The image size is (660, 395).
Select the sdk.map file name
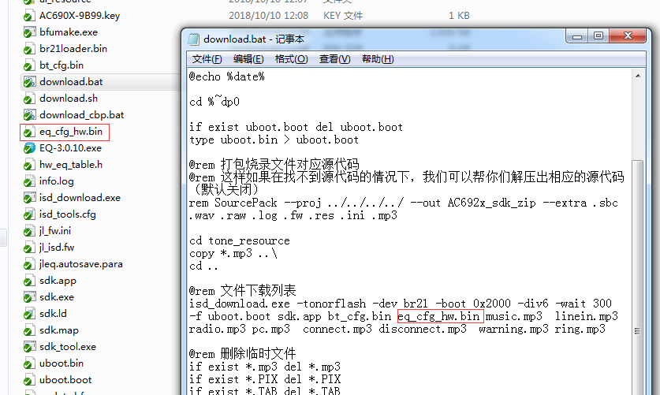(59, 330)
